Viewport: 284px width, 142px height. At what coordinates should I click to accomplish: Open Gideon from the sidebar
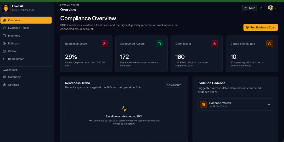pos(26,51)
